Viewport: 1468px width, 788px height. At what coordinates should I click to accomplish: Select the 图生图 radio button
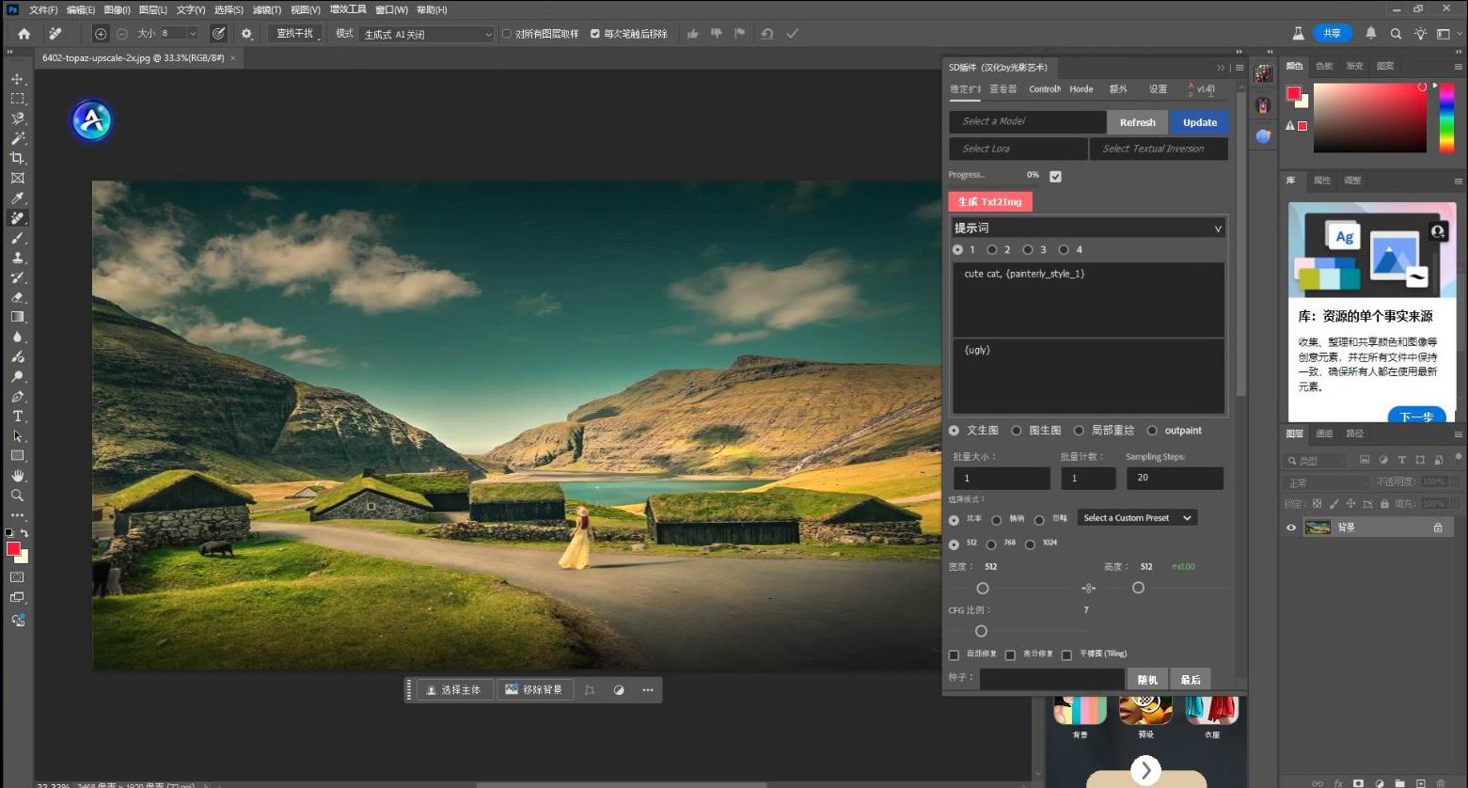[1017, 431]
